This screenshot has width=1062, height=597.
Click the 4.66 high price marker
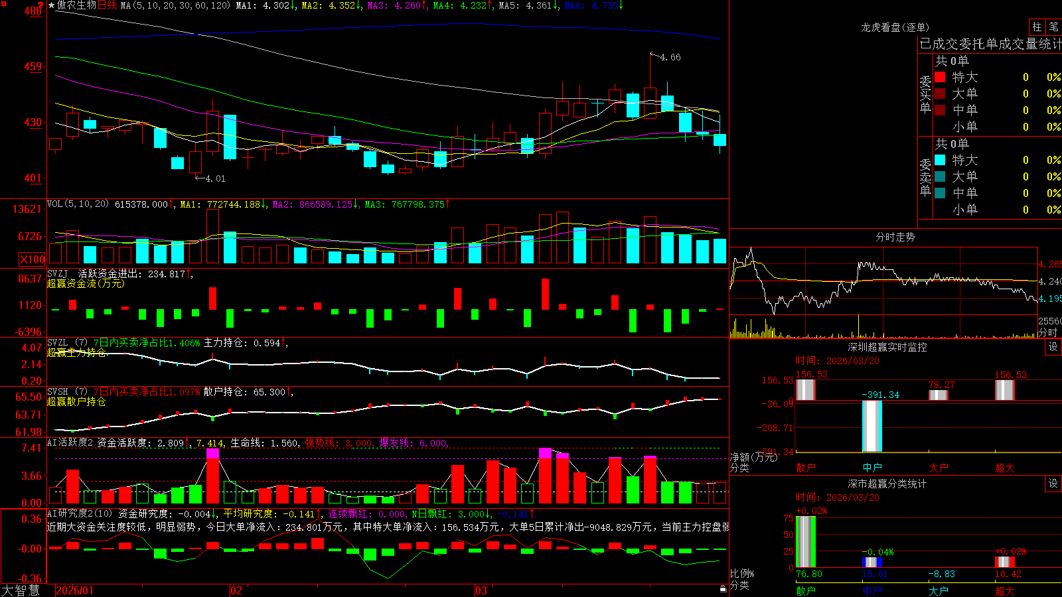pos(670,57)
